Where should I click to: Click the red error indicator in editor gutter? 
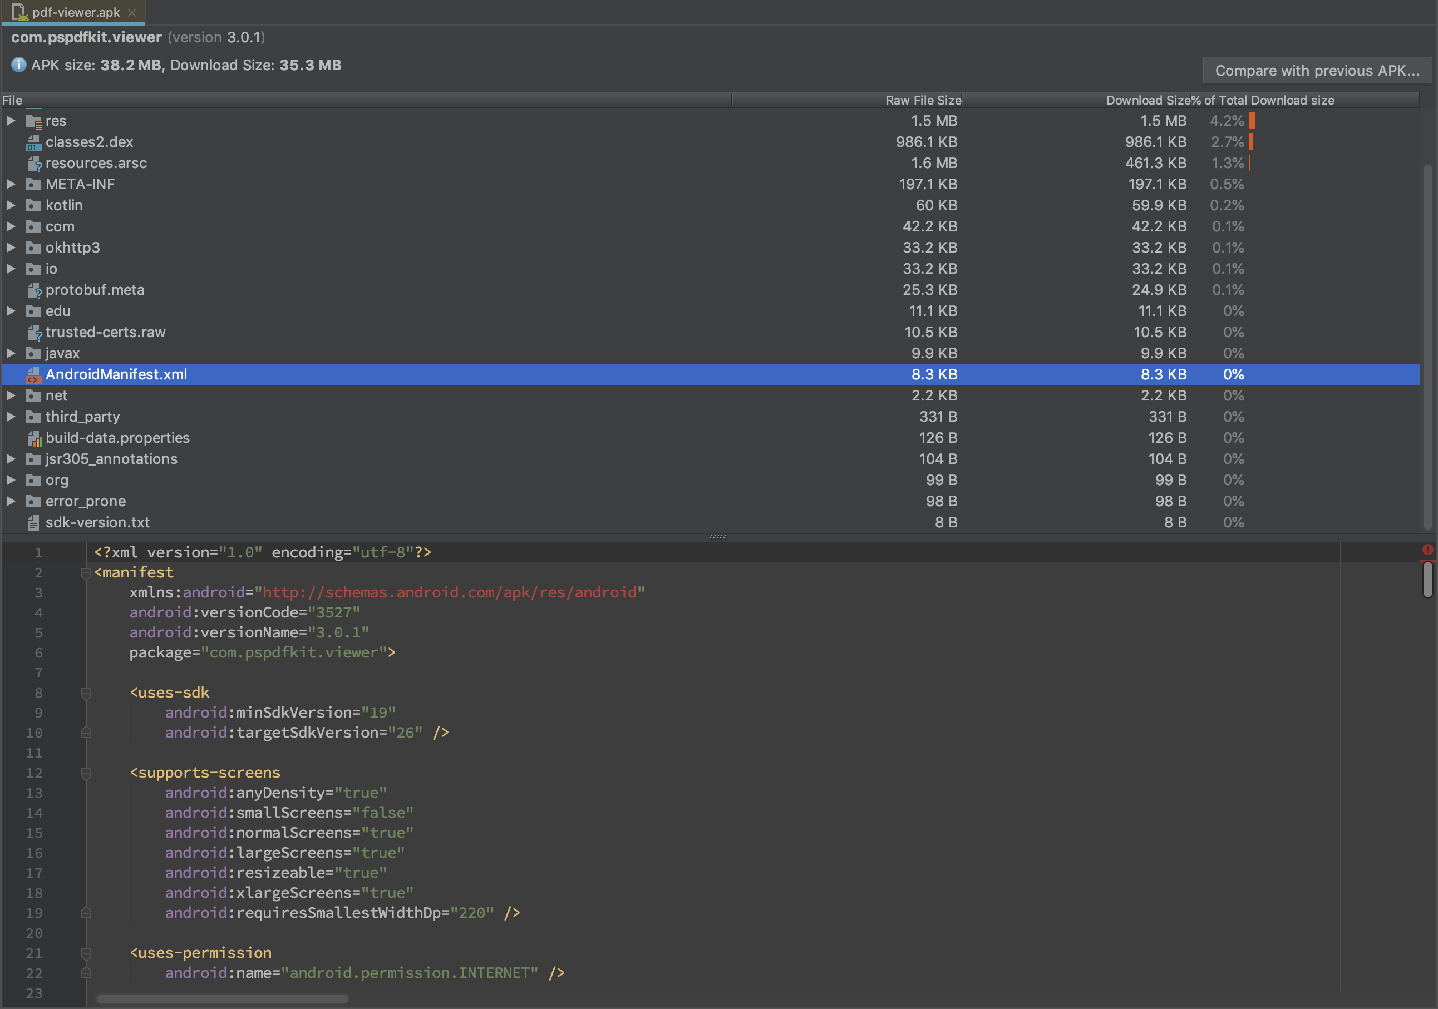[x=1427, y=550]
